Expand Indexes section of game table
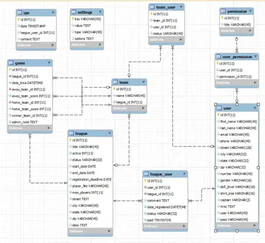 click(x=49, y=128)
